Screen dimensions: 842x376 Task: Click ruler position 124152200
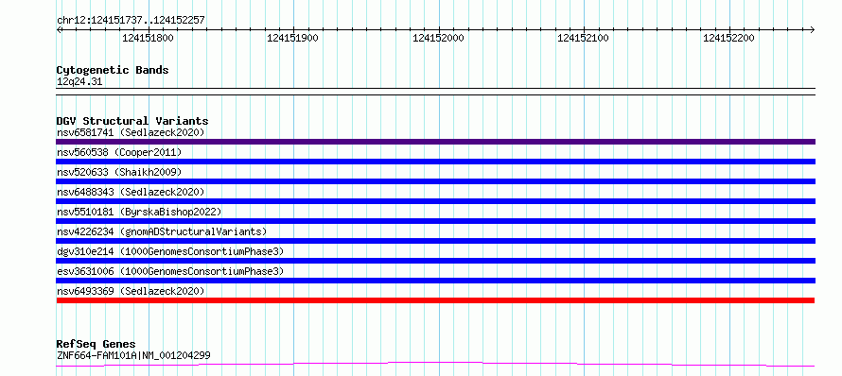[729, 38]
